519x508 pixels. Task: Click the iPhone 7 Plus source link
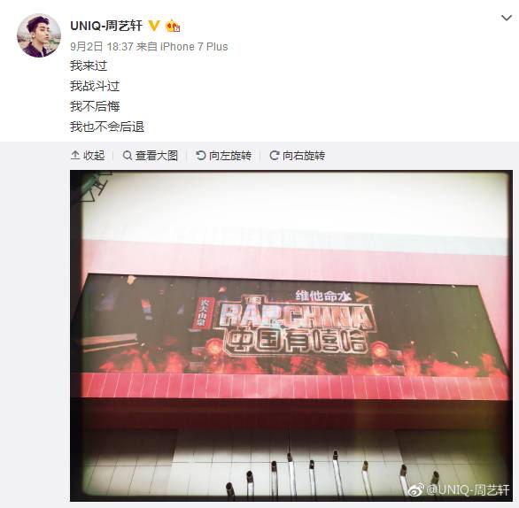click(x=194, y=47)
